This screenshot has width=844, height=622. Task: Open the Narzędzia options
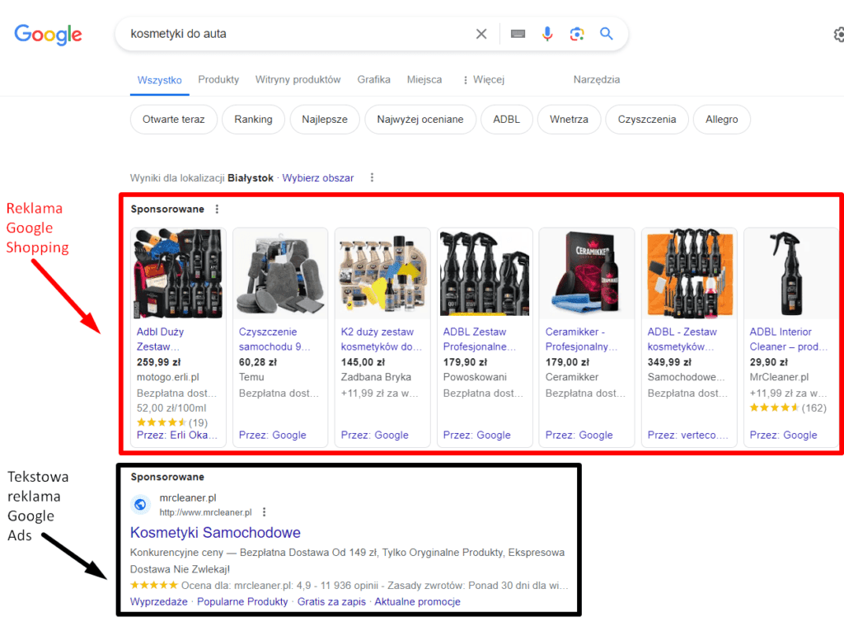coord(597,80)
